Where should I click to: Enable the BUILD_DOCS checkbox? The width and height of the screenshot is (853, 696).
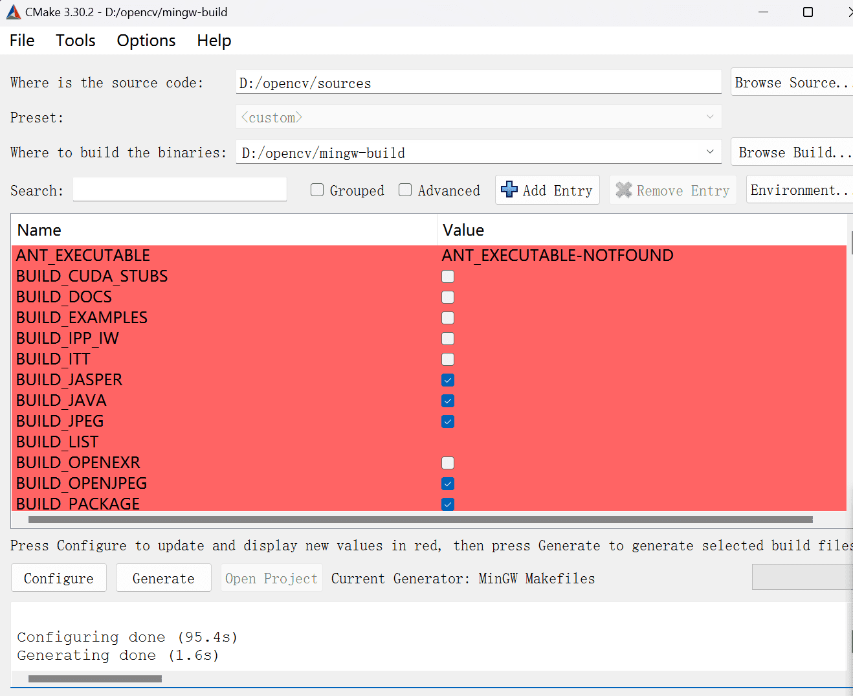448,297
